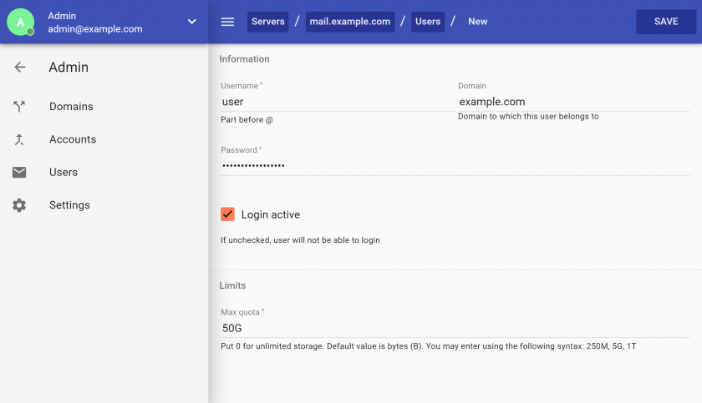
Task: Click the 'Part before @' hint text
Action: coord(247,120)
